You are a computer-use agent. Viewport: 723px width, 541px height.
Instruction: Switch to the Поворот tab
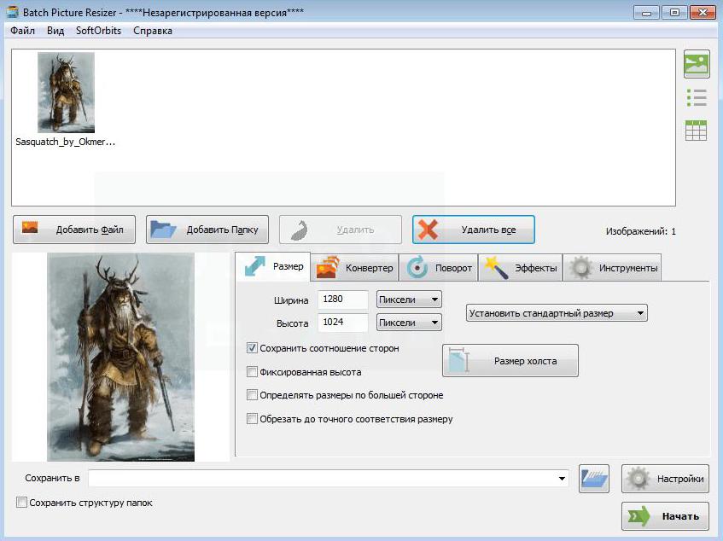439,268
